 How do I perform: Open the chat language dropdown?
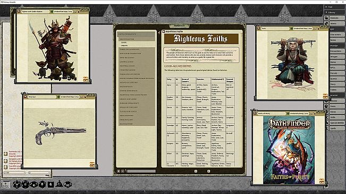point(39,173)
